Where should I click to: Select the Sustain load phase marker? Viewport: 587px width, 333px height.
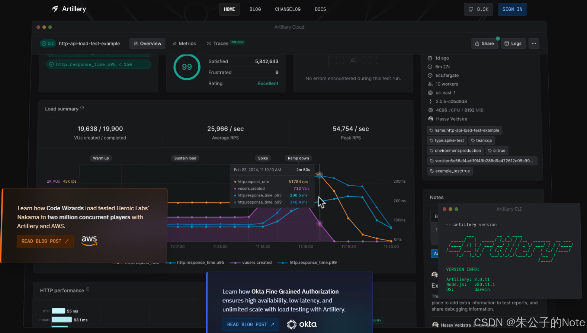185,158
